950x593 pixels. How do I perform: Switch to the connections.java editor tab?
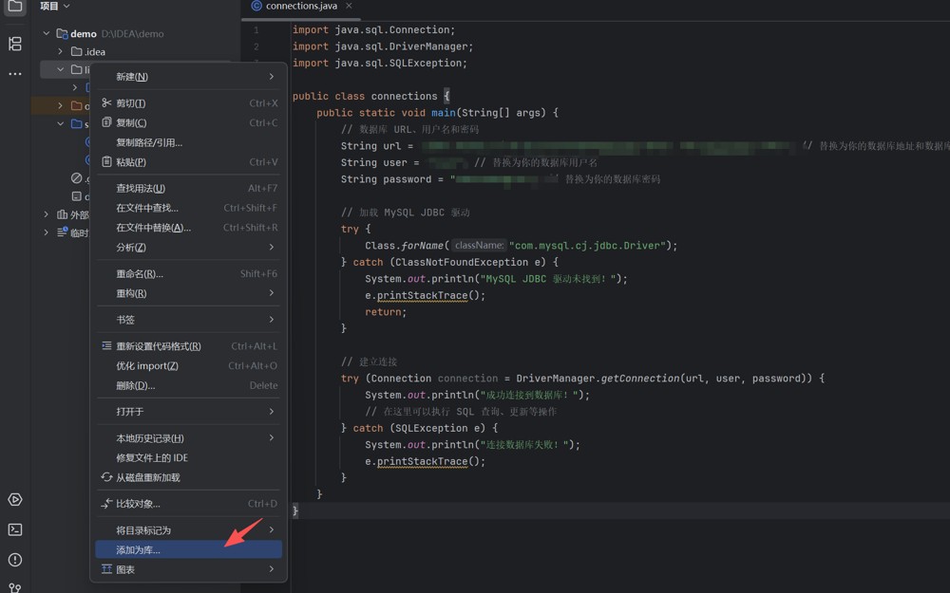[x=301, y=6]
